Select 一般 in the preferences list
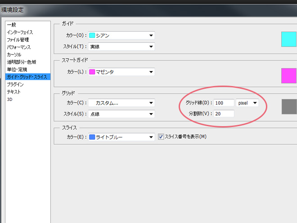Viewport: 297px width, 223px height. [12, 25]
